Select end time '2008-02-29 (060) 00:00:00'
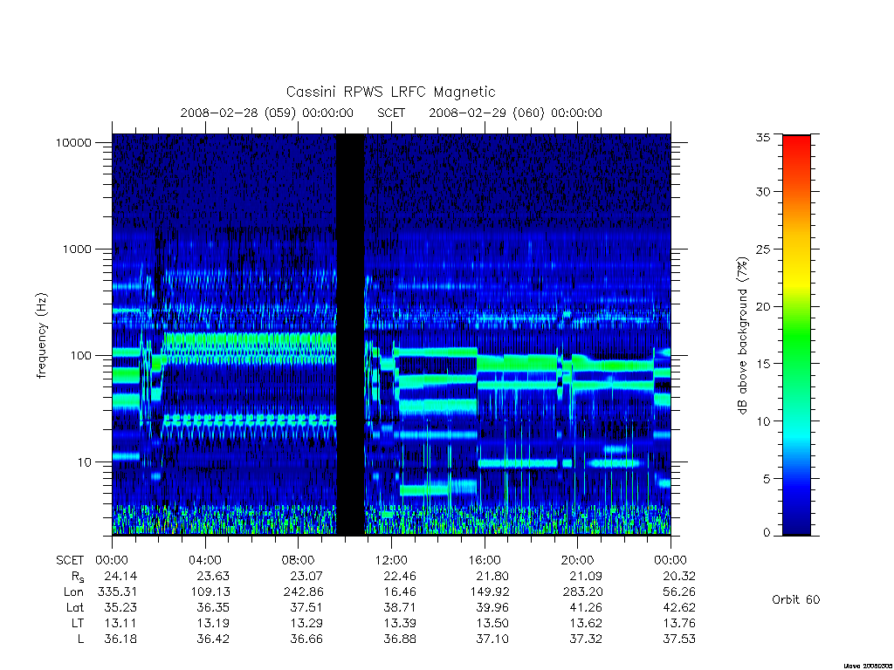Screen dimensions: 894x670 515,113
